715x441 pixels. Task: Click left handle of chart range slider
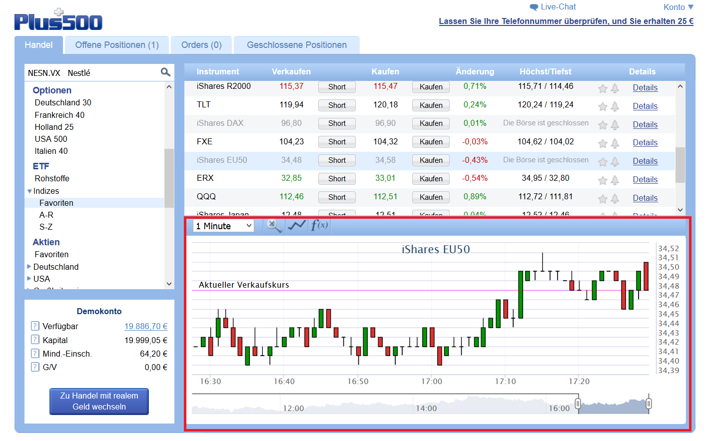578,404
